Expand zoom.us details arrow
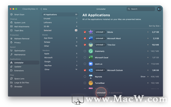 [148, 64]
